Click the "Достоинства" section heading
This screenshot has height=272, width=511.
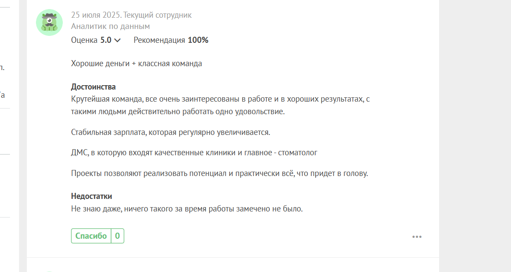pyautogui.click(x=94, y=87)
